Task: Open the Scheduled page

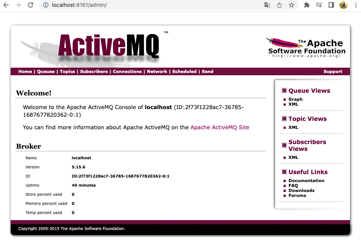Action: pos(184,71)
